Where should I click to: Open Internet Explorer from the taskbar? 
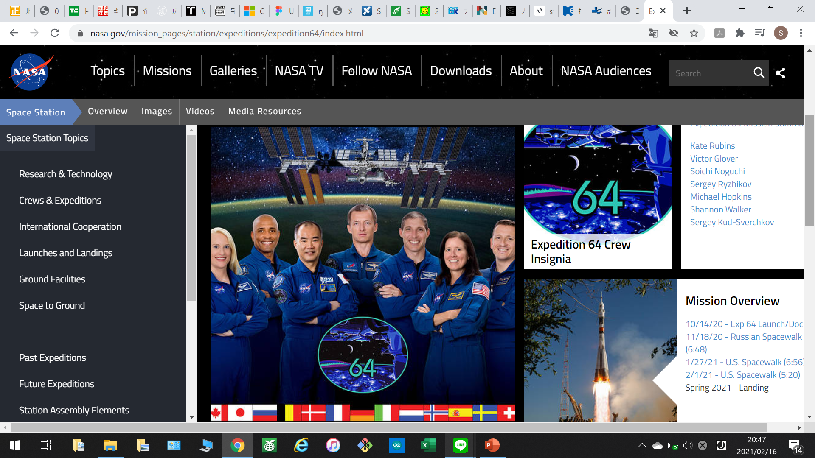pos(301,445)
